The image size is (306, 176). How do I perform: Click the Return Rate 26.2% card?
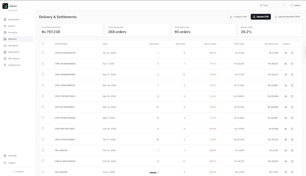(x=270, y=30)
